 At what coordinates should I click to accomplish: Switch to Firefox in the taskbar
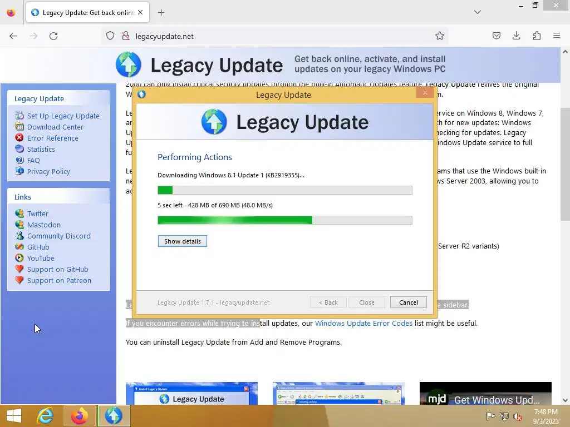click(79, 416)
